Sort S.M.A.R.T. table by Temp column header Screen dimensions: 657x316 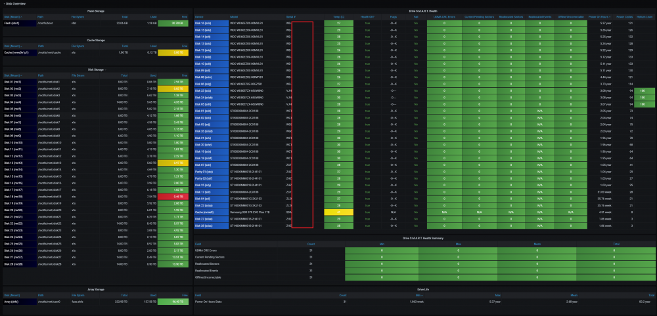click(x=338, y=17)
